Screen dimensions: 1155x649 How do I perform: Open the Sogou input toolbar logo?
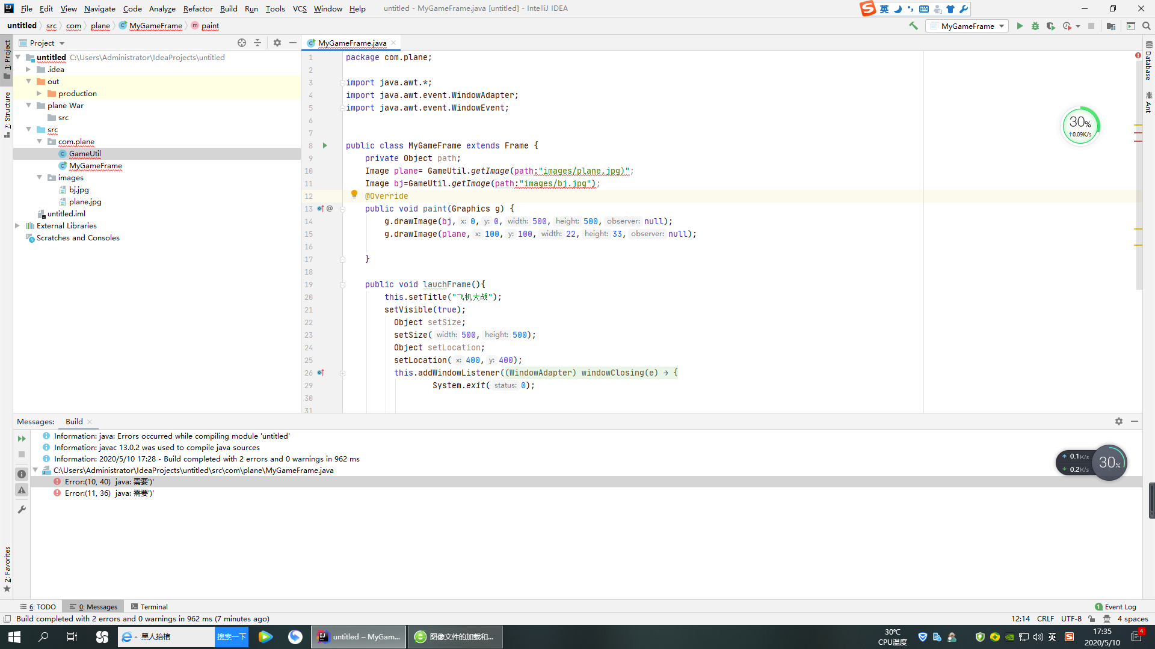[867, 8]
